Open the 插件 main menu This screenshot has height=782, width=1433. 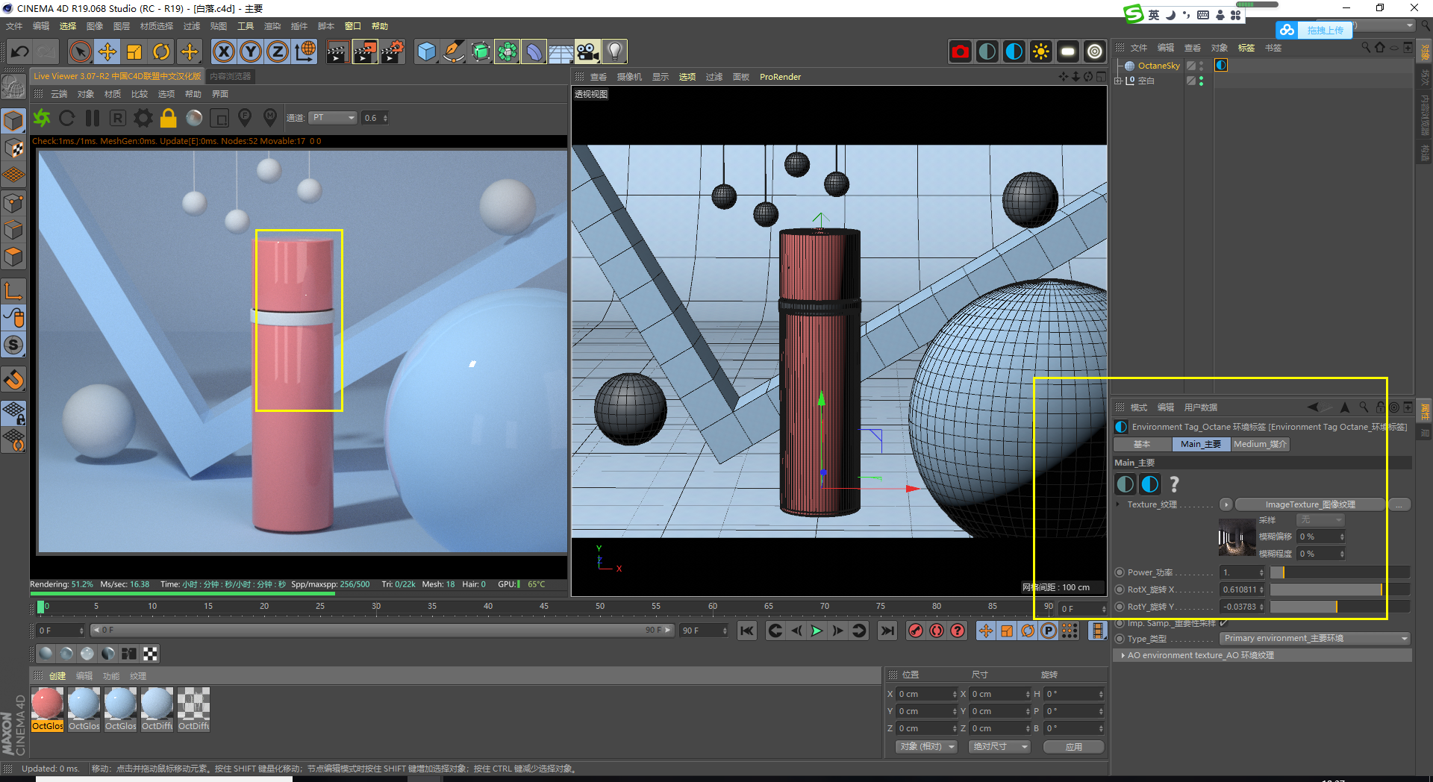tap(299, 26)
